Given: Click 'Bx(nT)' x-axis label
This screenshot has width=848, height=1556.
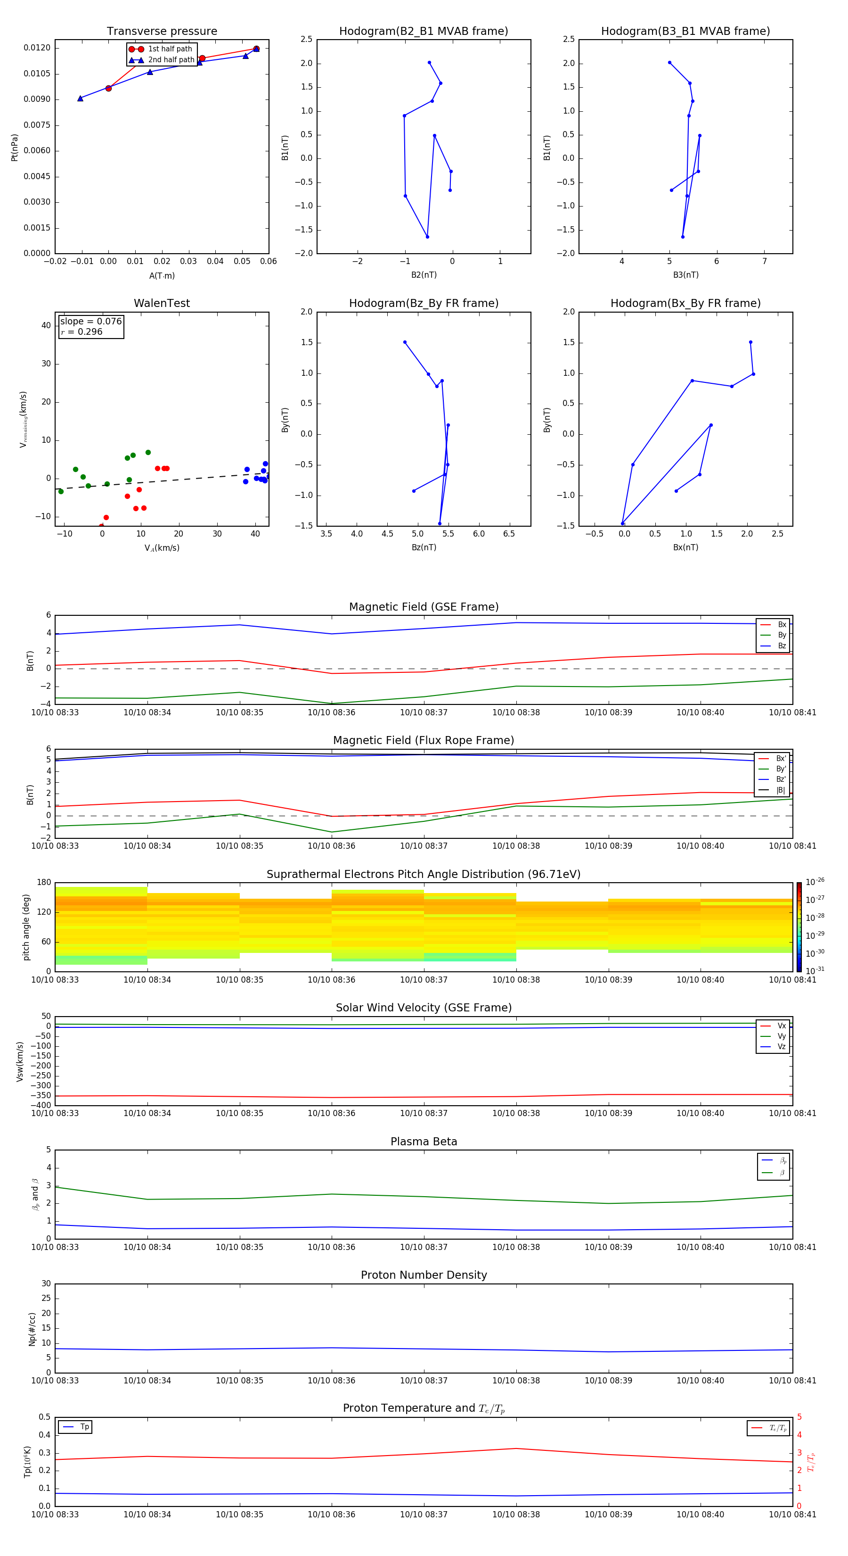Looking at the screenshot, I should pyautogui.click(x=685, y=547).
